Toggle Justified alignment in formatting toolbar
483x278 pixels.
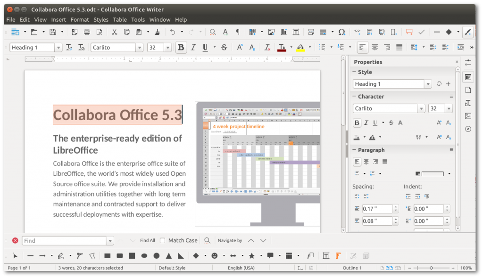coord(399,48)
